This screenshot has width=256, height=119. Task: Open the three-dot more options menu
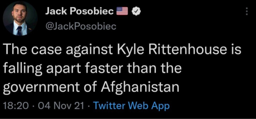247,11
